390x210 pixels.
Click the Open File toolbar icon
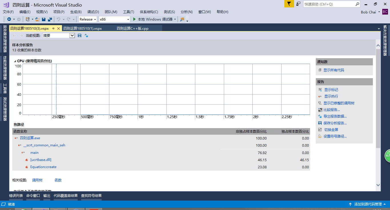37,19
